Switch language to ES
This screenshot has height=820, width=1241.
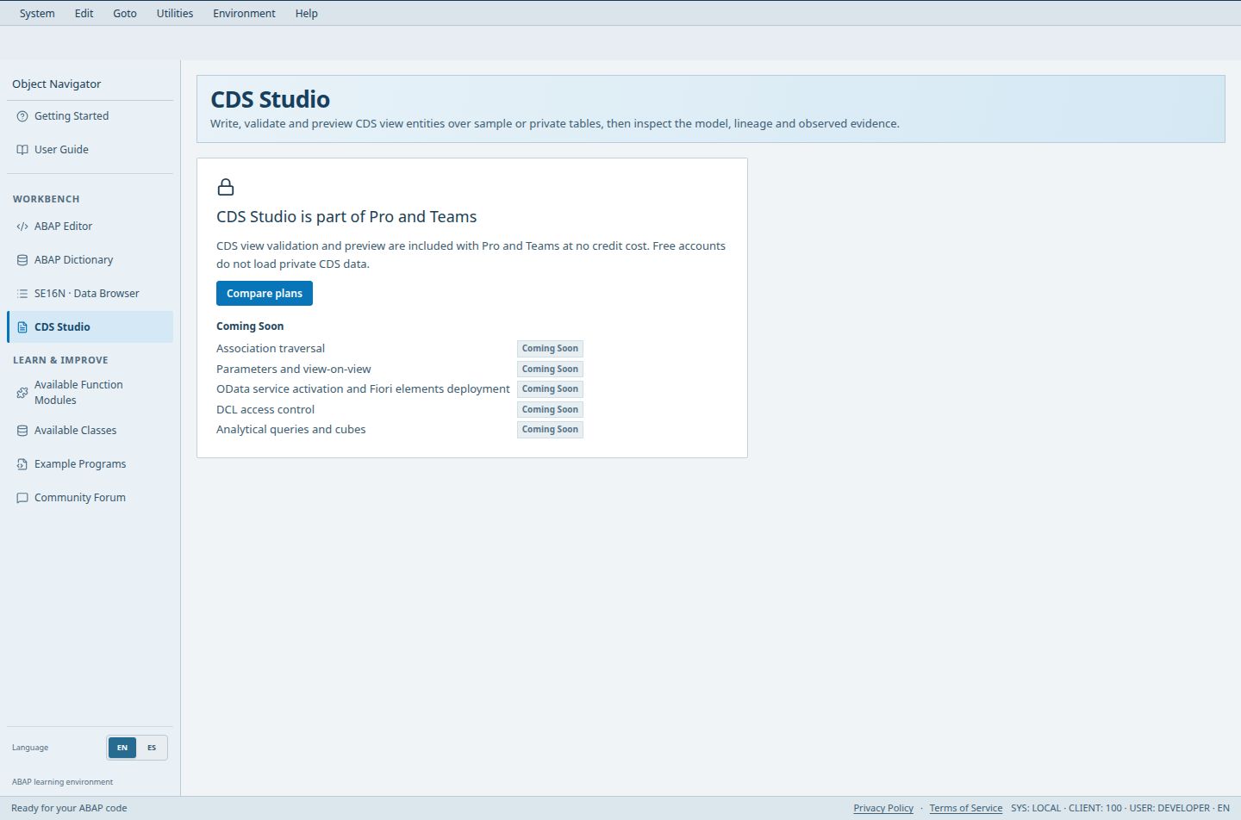click(152, 748)
